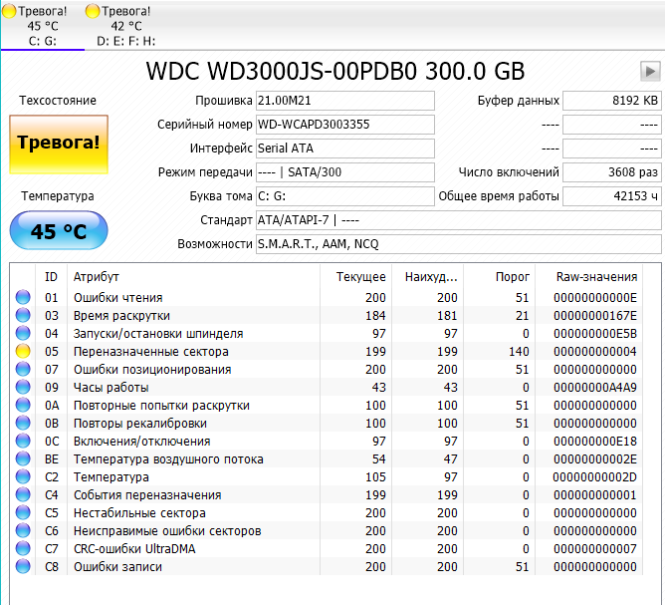
Task: Click the Интерфейс field Serial ATA
Action: [345, 149]
